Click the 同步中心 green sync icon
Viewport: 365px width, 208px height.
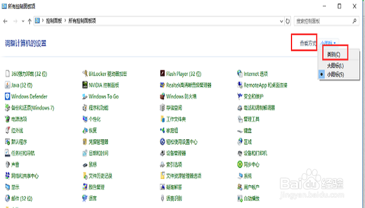tap(240, 164)
